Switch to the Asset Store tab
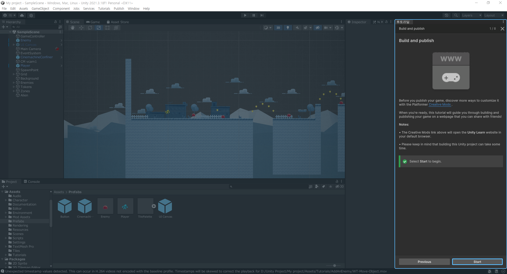The width and height of the screenshot is (507, 274). [118, 22]
